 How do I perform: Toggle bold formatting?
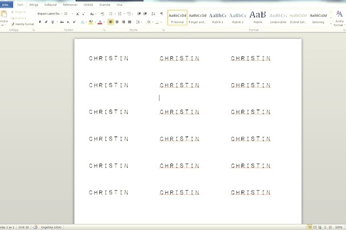pyautogui.click(x=40, y=22)
